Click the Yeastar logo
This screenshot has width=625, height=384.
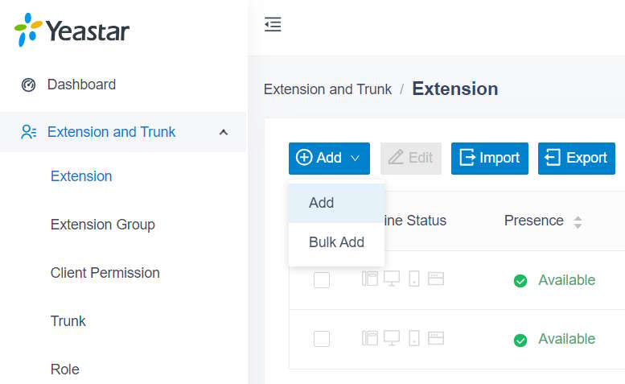[x=72, y=30]
